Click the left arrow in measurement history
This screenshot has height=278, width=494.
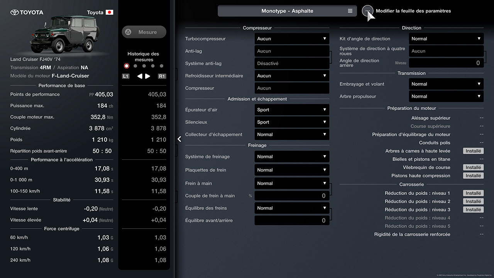tap(140, 76)
